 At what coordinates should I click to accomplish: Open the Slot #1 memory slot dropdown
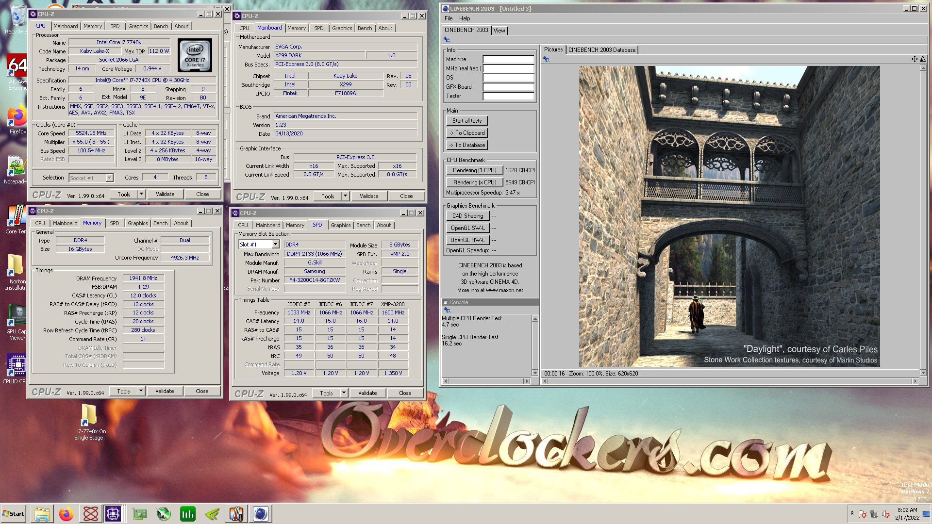[x=275, y=245]
